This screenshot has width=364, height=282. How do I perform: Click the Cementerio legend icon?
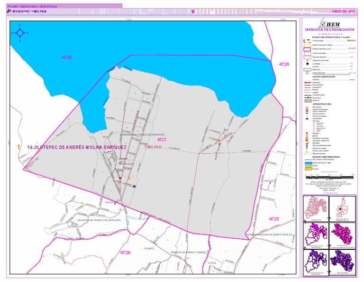(307, 119)
